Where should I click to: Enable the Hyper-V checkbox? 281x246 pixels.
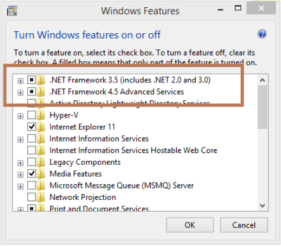(31, 115)
